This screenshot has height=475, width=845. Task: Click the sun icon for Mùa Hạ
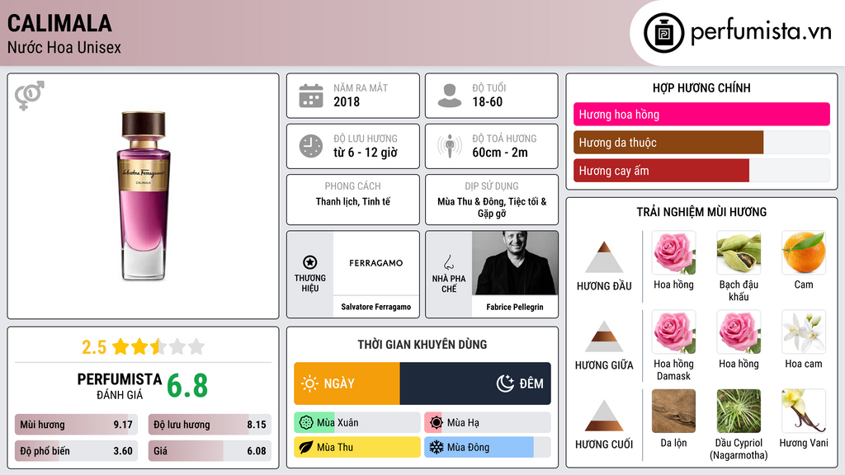coord(436,423)
